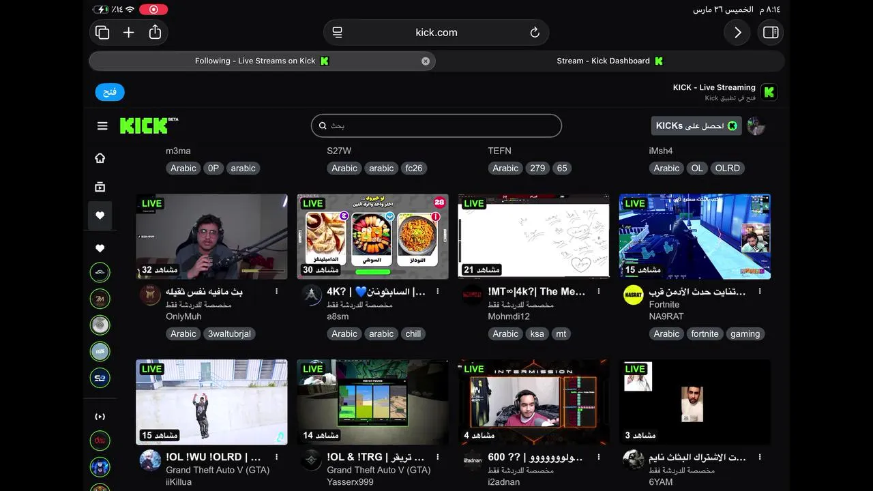Open options menu for i2adnan stream
This screenshot has width=873, height=491.
coord(599,457)
